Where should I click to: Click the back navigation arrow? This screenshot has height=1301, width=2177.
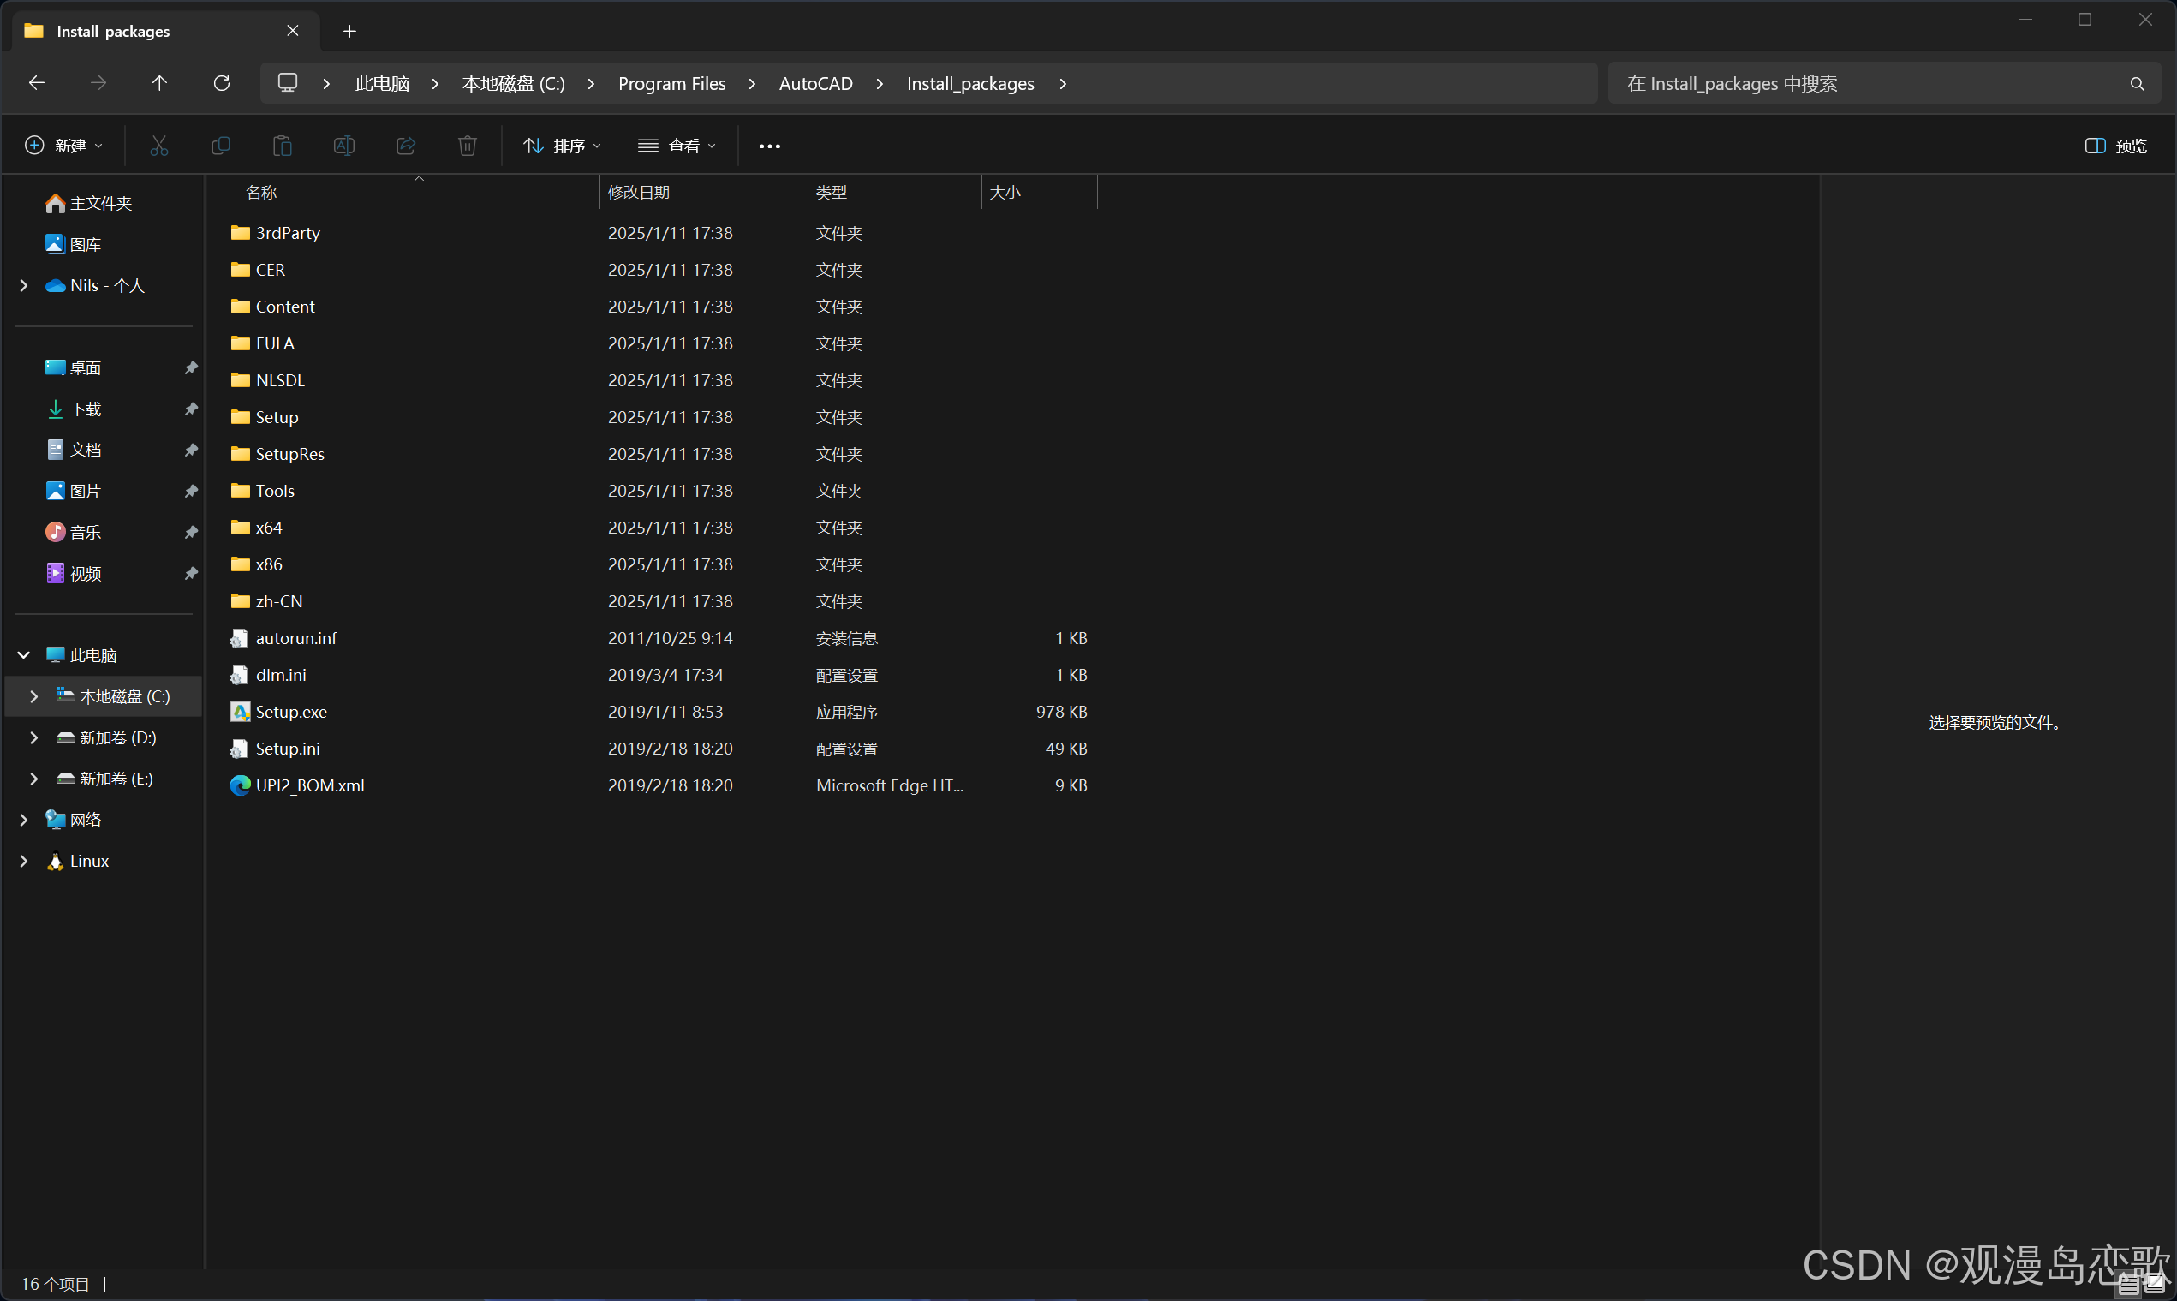[x=37, y=83]
